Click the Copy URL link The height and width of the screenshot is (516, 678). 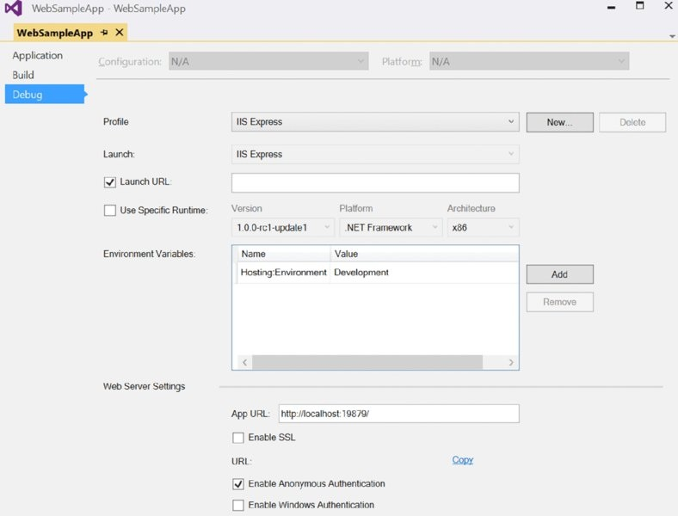[x=463, y=460]
